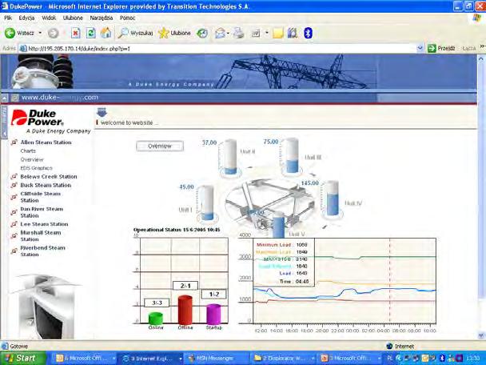Click the Bluetooth toolbar icon
The height and width of the screenshot is (365, 486).
pos(308,33)
